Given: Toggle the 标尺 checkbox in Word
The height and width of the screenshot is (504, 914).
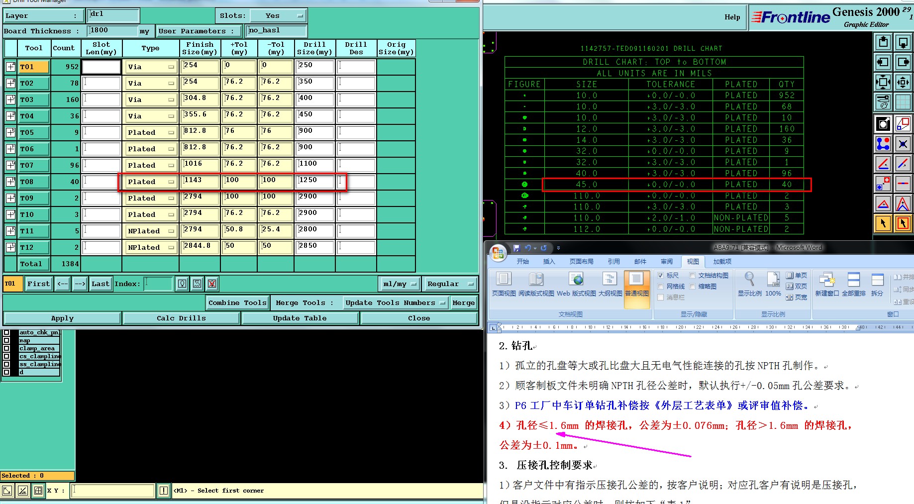Looking at the screenshot, I should 661,275.
